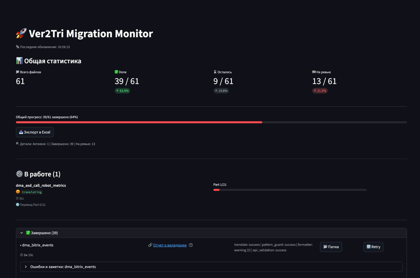Image resolution: width=420 pixels, height=278 pixels.
Task: Click the orange translating status circle
Action: (18, 192)
